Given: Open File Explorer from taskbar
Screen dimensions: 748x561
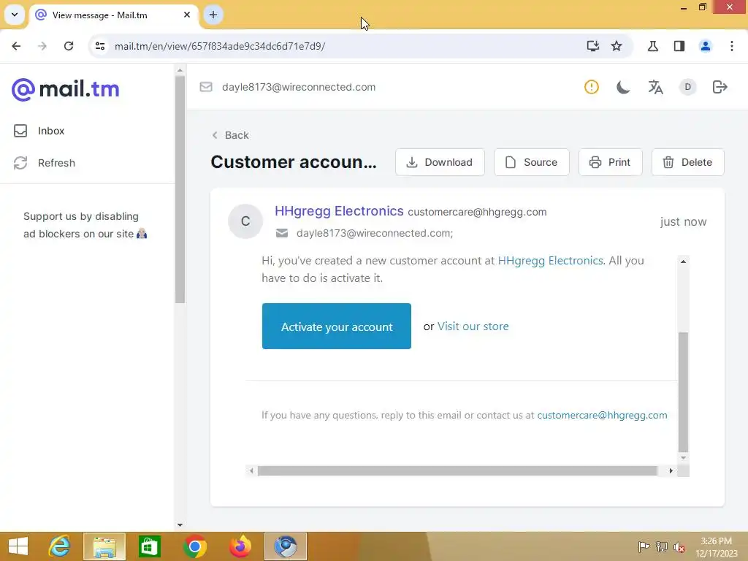Looking at the screenshot, I should pos(104,546).
